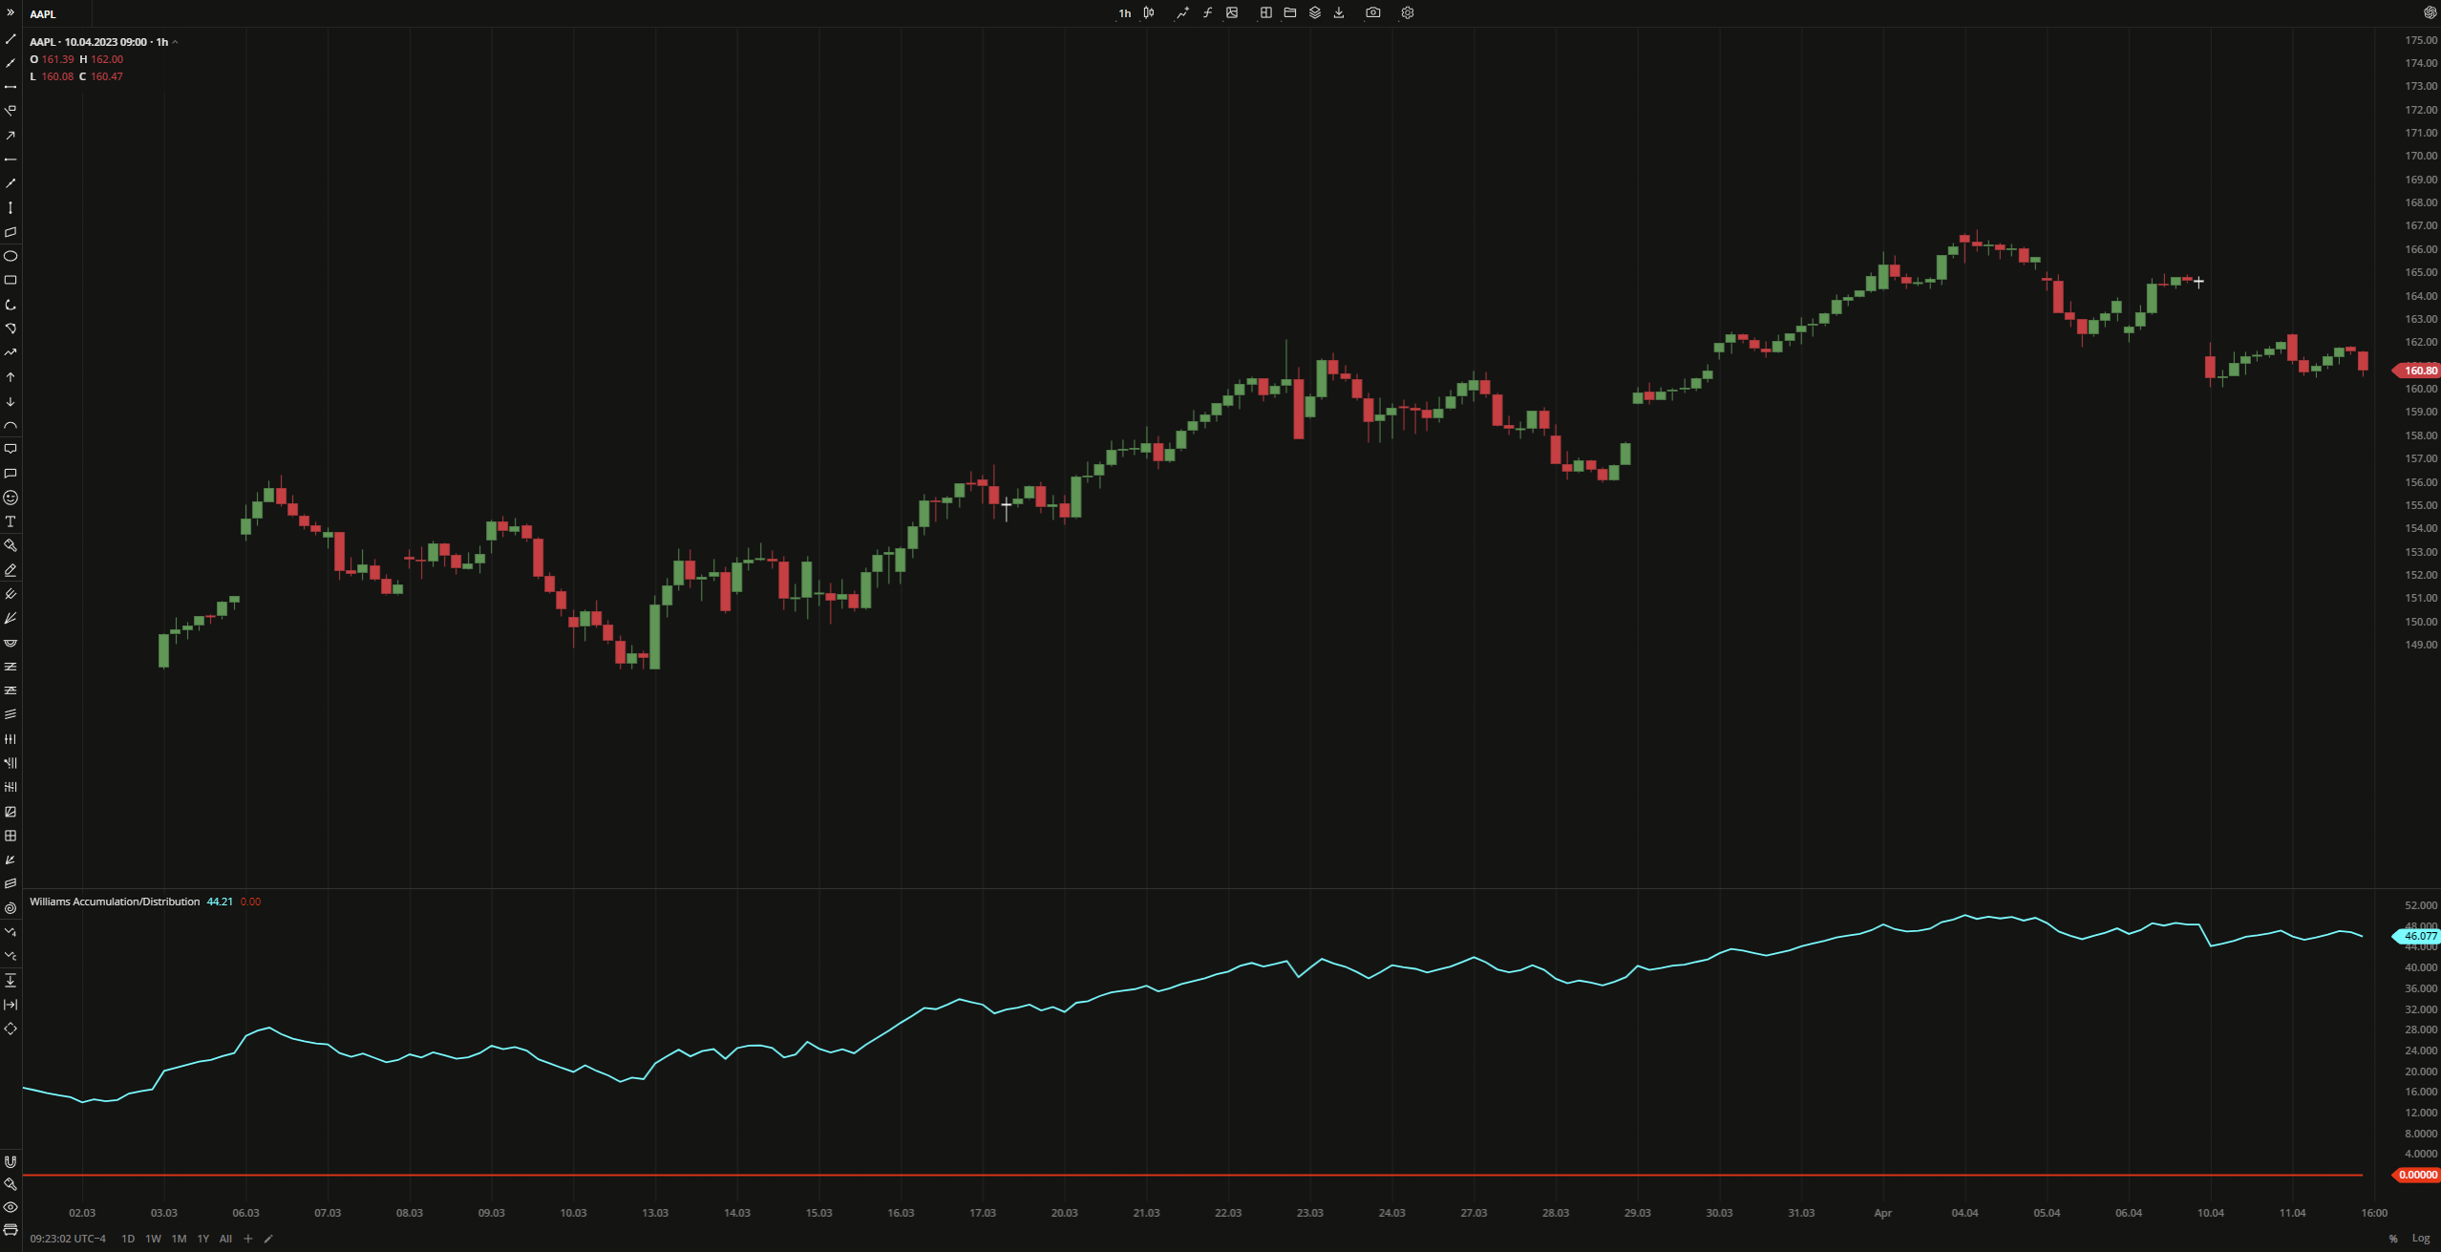Open the saved charts folder menu
Viewport: 2441px width, 1252px height.
click(x=1290, y=13)
